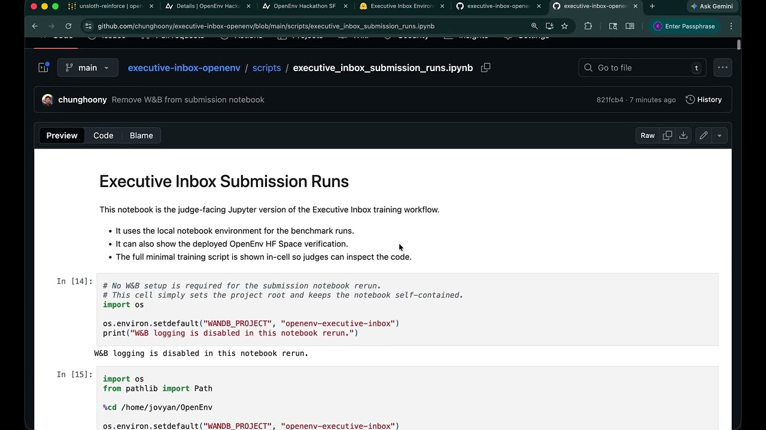This screenshot has height=430, width=766.
Task: Close the Executive Inbox Environ tab
Action: [x=442, y=6]
